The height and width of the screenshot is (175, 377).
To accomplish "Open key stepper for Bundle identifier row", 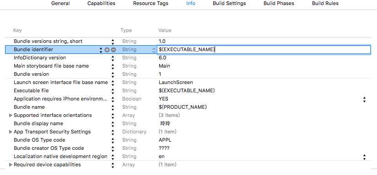I will point(101,50).
